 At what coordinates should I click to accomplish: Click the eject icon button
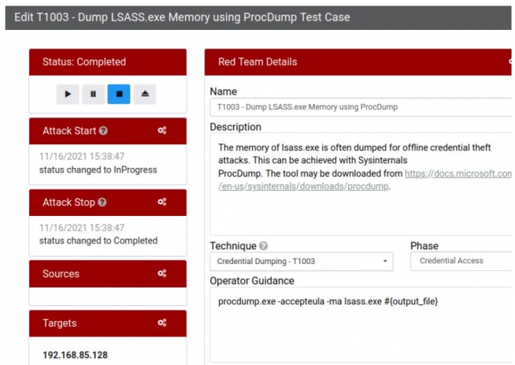145,94
